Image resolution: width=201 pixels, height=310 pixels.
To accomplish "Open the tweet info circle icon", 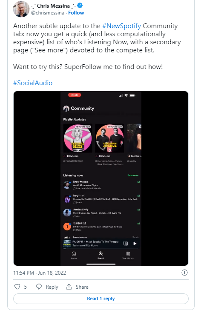I will click(184, 273).
